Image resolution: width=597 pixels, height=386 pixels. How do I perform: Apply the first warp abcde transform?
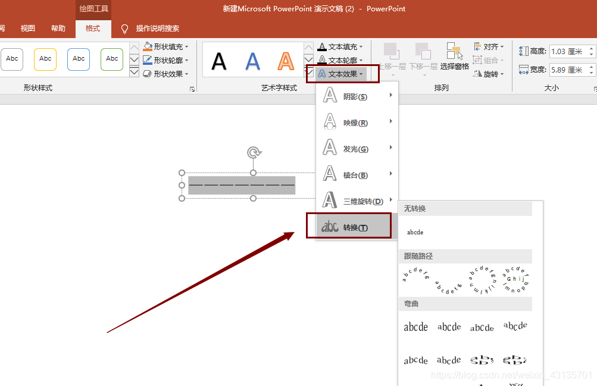(416, 327)
